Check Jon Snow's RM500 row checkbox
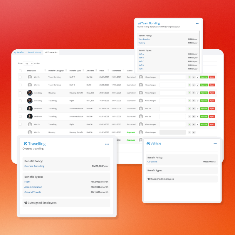235x235 pixels. pyautogui.click(x=20, y=108)
